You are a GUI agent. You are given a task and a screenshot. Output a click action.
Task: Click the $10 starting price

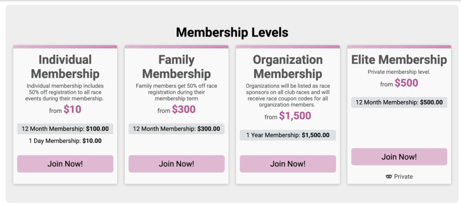(x=72, y=109)
